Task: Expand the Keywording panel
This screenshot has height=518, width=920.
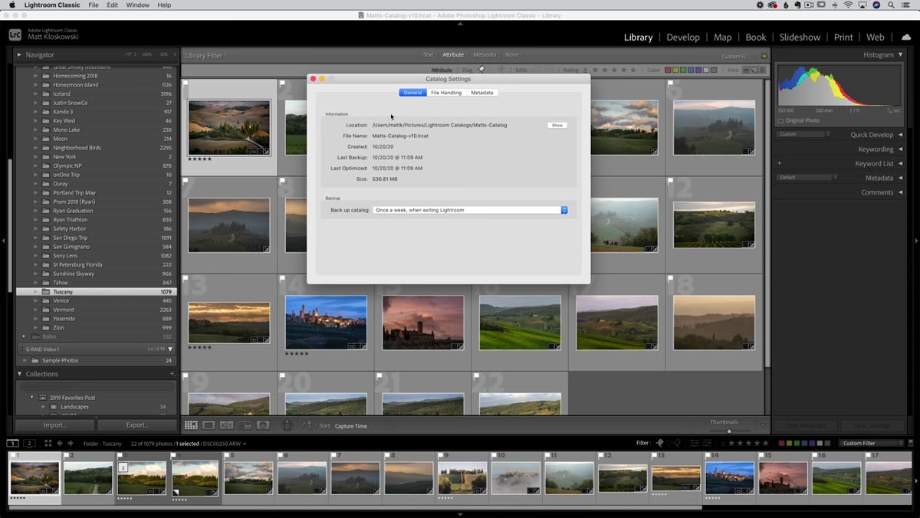Action: point(900,149)
